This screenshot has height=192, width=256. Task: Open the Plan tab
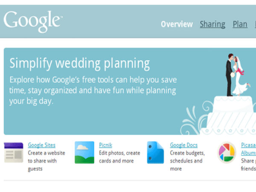coord(240,24)
